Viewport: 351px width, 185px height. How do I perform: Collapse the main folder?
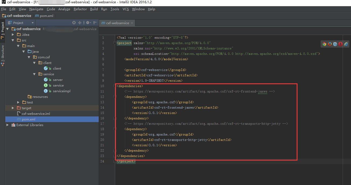pyautogui.click(x=18, y=46)
